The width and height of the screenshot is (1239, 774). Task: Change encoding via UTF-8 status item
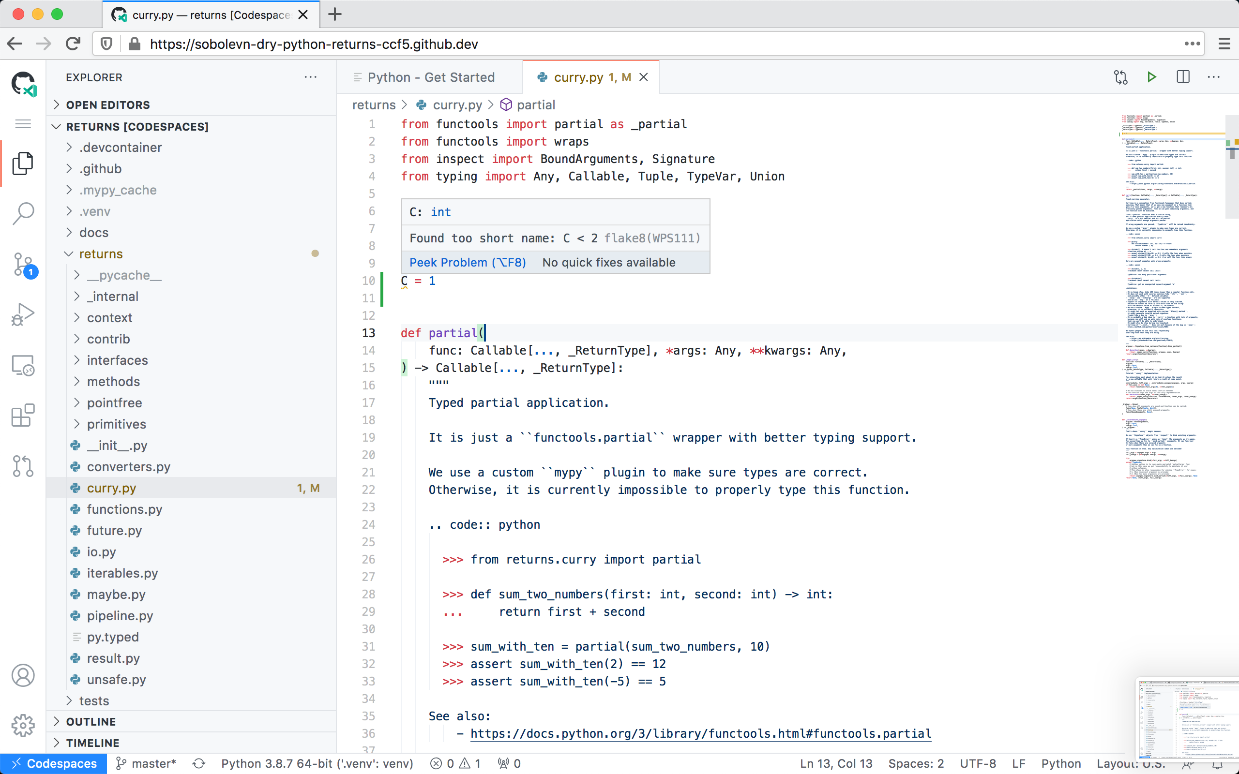(978, 763)
